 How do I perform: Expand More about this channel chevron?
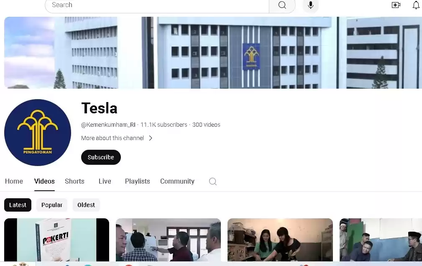pyautogui.click(x=151, y=138)
